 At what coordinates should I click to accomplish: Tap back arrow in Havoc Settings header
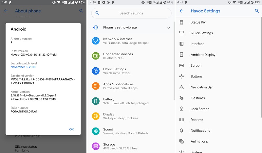coord(182,11)
